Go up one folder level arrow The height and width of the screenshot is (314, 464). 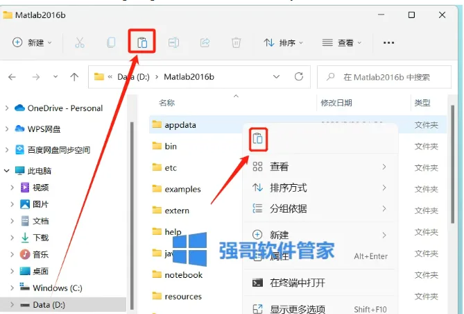pyautogui.click(x=74, y=77)
